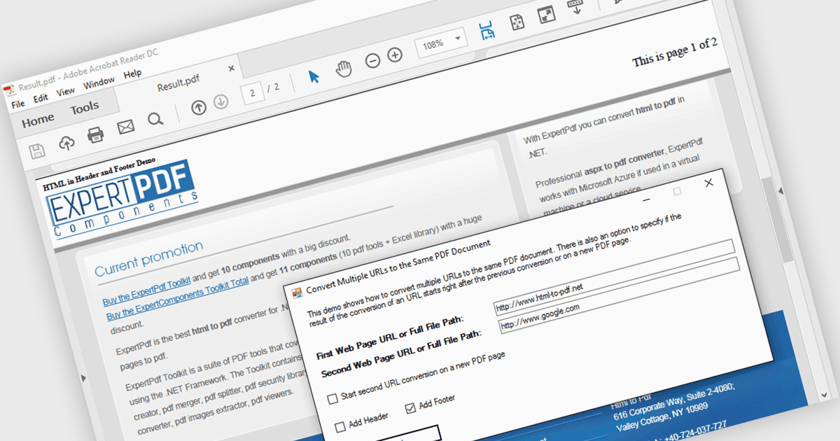
Task: Go to previous page with up arrow
Action: [199, 108]
